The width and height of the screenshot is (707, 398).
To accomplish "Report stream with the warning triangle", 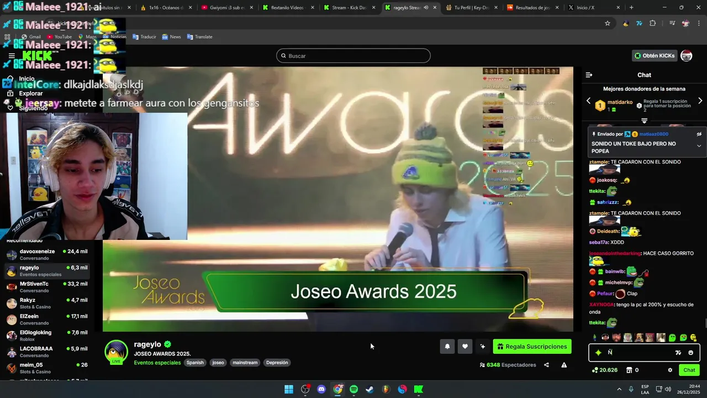I will tap(564, 365).
